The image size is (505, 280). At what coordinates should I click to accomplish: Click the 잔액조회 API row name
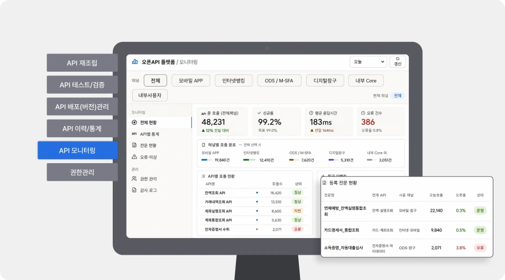pyautogui.click(x=215, y=193)
